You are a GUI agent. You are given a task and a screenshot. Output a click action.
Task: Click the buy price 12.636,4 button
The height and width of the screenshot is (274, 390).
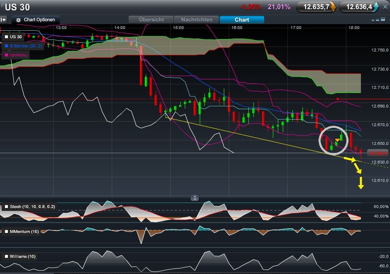(x=359, y=7)
